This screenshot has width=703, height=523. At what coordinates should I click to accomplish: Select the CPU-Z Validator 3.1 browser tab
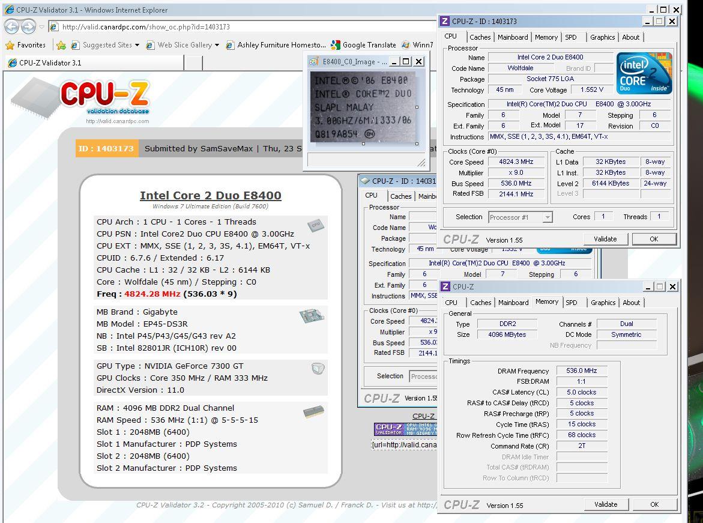click(x=94, y=63)
